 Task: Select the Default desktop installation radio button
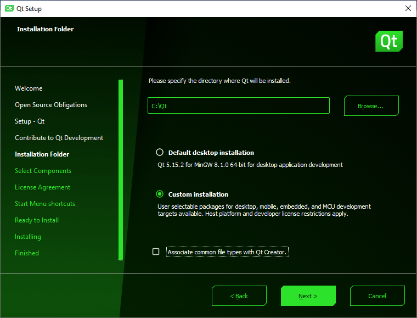click(160, 152)
